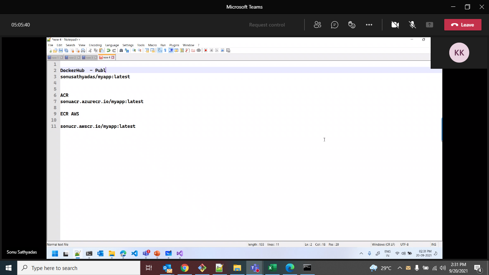Unmute the microphone in Teams
Screen dimensions: 489x275
(412, 25)
